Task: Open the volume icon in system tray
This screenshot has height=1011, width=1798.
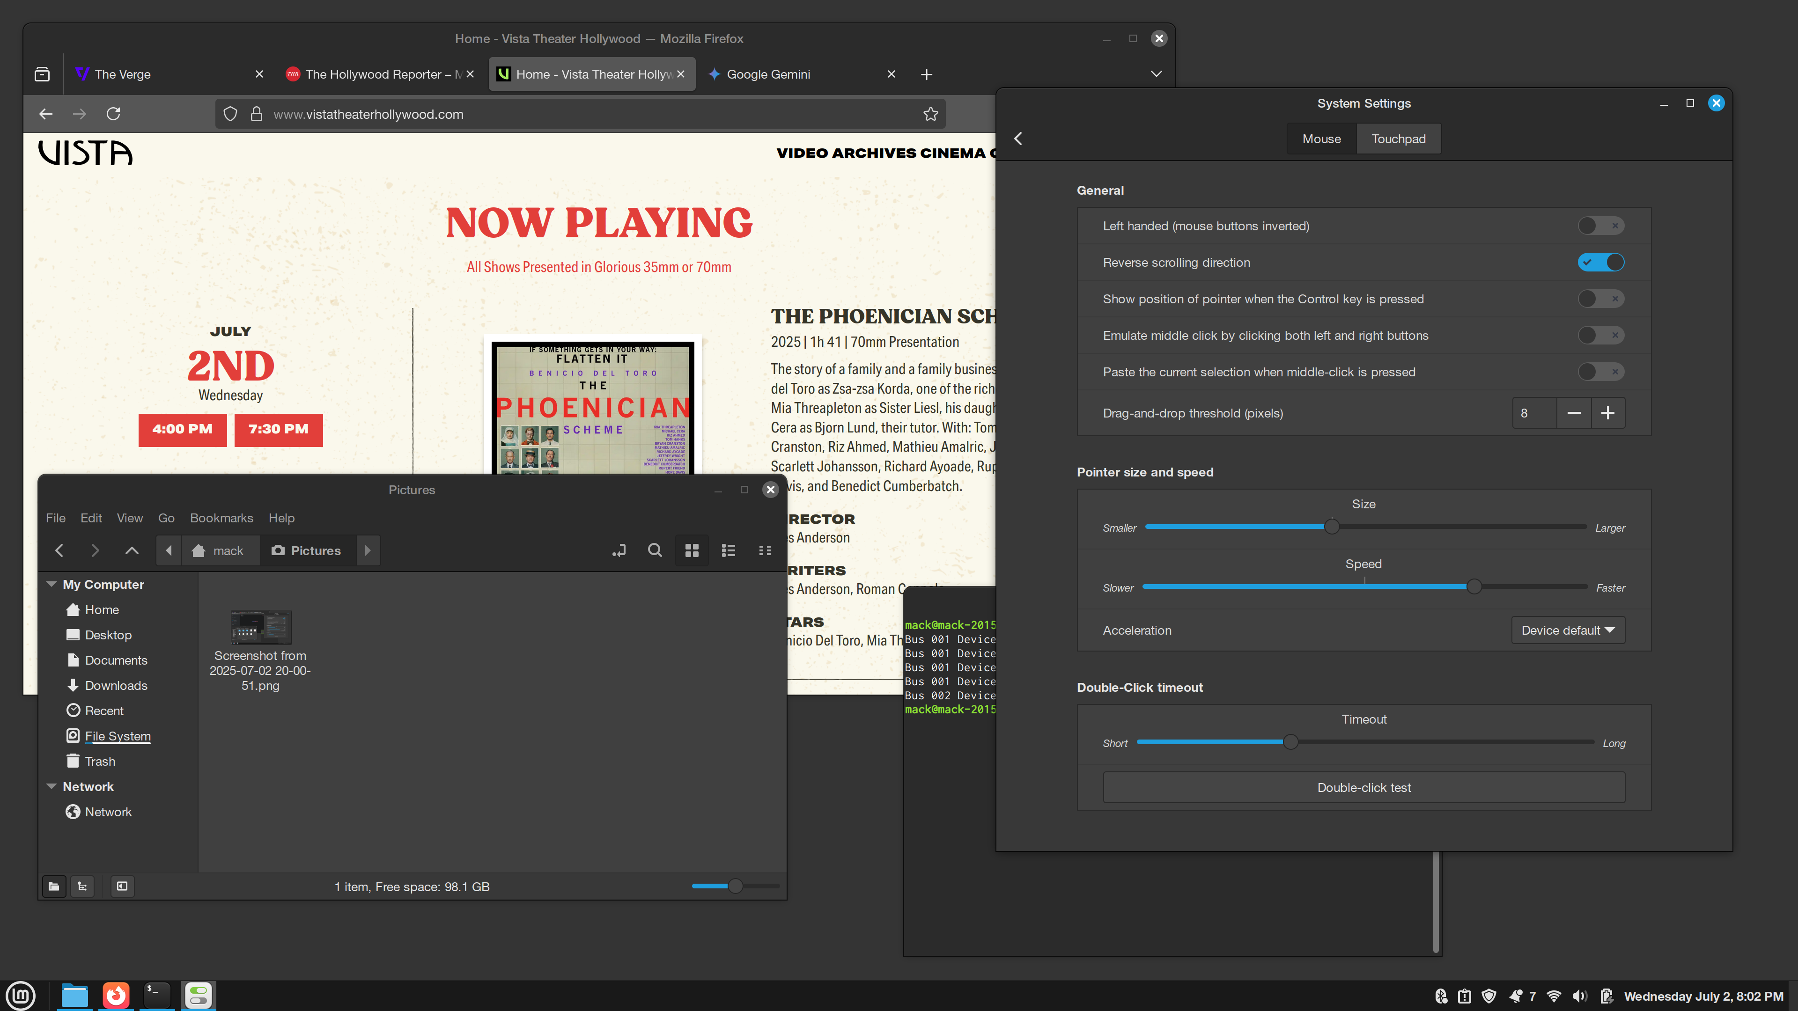Action: (x=1579, y=996)
